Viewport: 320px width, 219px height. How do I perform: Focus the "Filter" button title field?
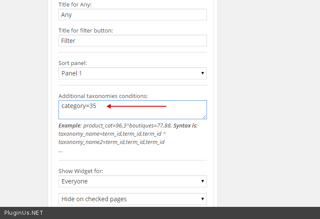[x=133, y=41]
